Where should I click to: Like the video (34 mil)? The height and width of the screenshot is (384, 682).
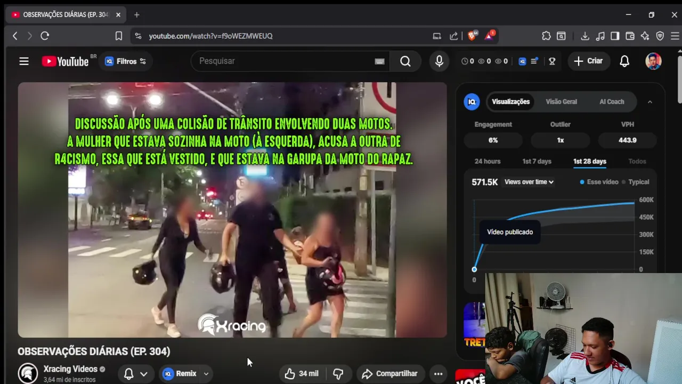[x=302, y=374]
